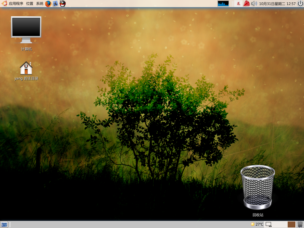The height and width of the screenshot is (228, 304).
Task: Launch Firefox from the top panel
Action: 48,4
